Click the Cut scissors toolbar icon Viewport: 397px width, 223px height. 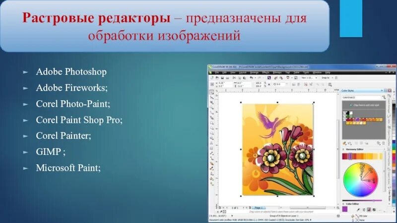click(234, 78)
